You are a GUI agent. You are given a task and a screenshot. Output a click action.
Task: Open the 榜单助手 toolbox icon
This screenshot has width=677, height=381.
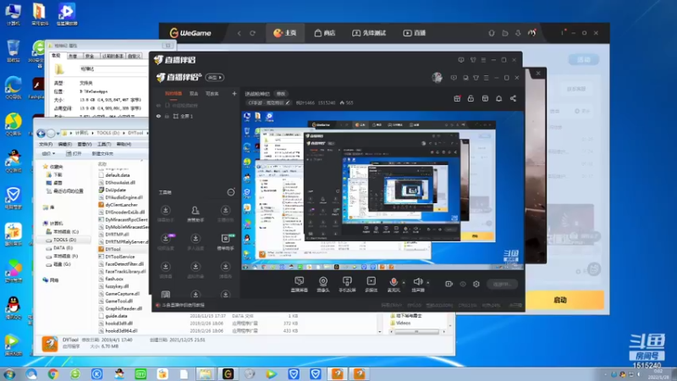[x=225, y=239]
